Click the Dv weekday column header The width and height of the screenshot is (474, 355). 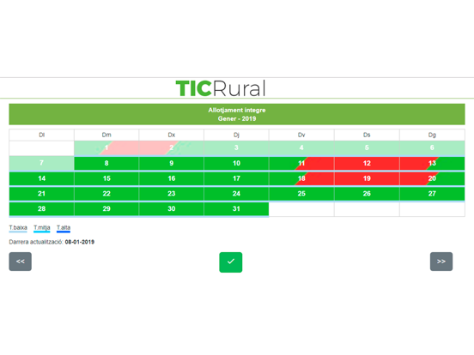click(301, 135)
